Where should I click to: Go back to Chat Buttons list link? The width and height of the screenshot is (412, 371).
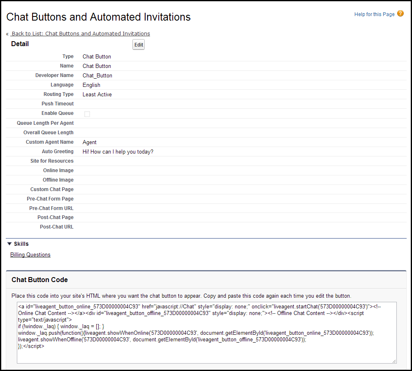pos(81,33)
